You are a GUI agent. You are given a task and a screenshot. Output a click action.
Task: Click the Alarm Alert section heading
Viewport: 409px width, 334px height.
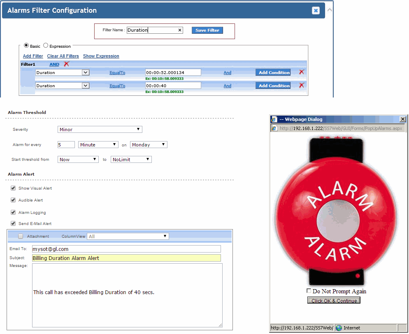pyautogui.click(x=21, y=174)
